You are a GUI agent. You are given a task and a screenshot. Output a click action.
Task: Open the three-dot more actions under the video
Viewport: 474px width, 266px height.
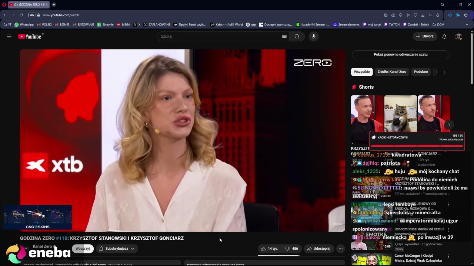click(341, 249)
